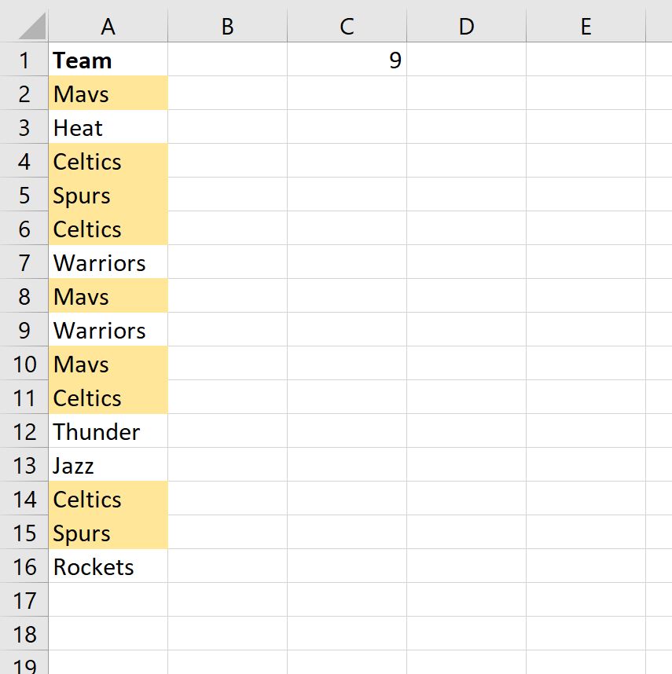Select column E header
The height and width of the screenshot is (674, 672).
(586, 26)
